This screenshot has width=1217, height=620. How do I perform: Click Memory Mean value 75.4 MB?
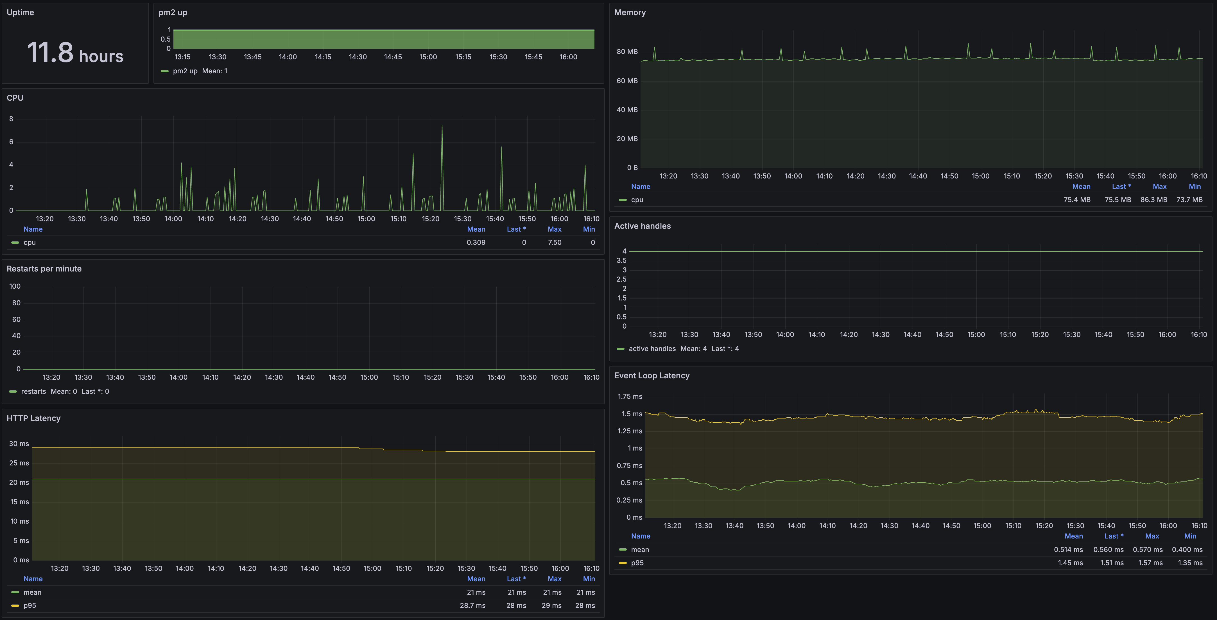coord(1077,200)
